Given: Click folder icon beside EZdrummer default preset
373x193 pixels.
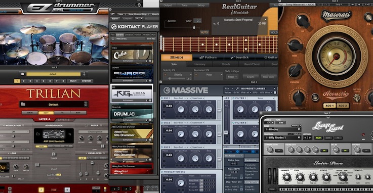Looking at the screenshot, I should (x=23, y=74).
